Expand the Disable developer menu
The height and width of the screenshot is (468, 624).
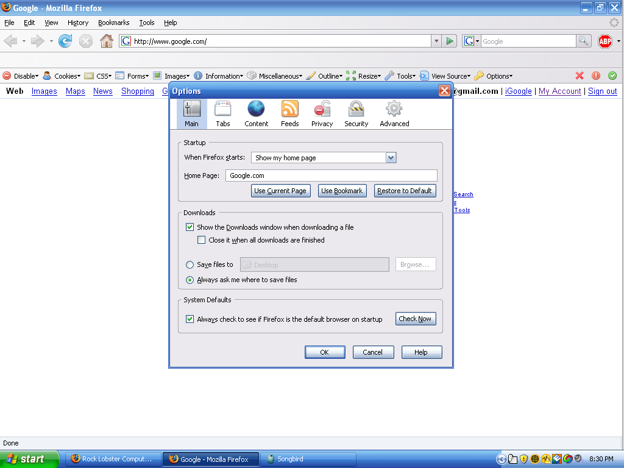(x=21, y=76)
